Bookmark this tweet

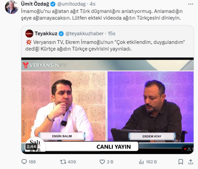tap(181, 162)
